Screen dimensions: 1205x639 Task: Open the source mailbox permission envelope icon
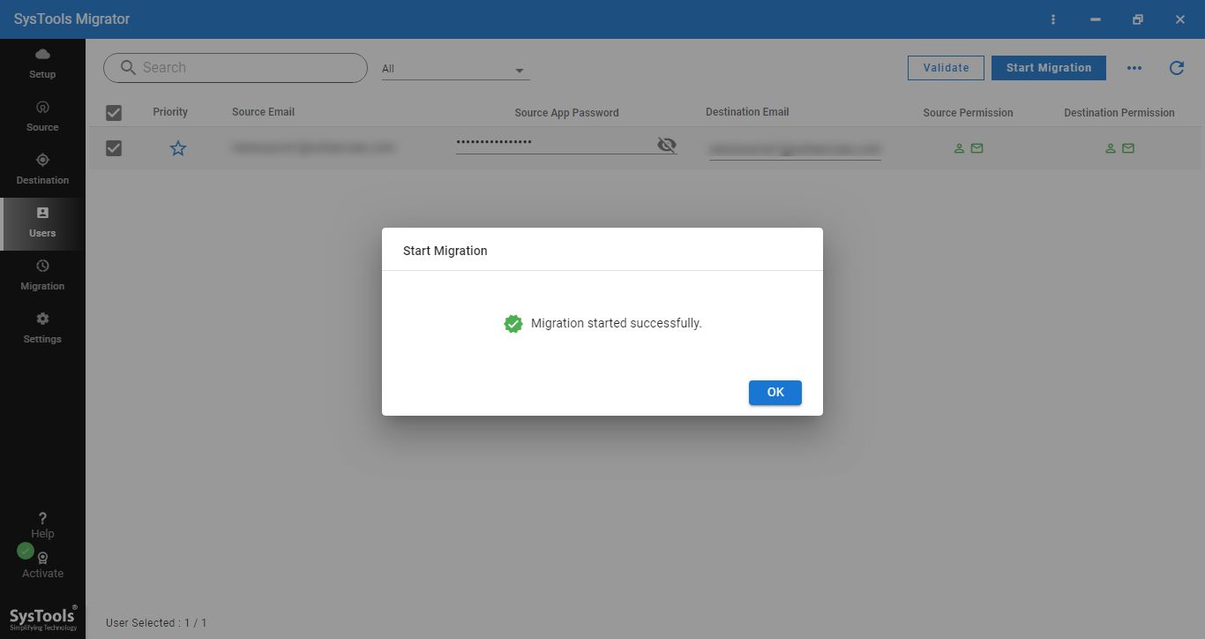[x=977, y=148]
